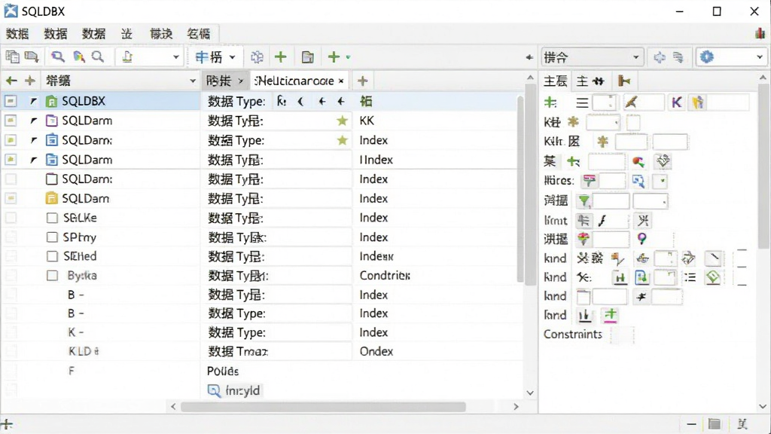Open the last menu in the menu bar
Image resolution: width=771 pixels, height=434 pixels.
point(198,33)
